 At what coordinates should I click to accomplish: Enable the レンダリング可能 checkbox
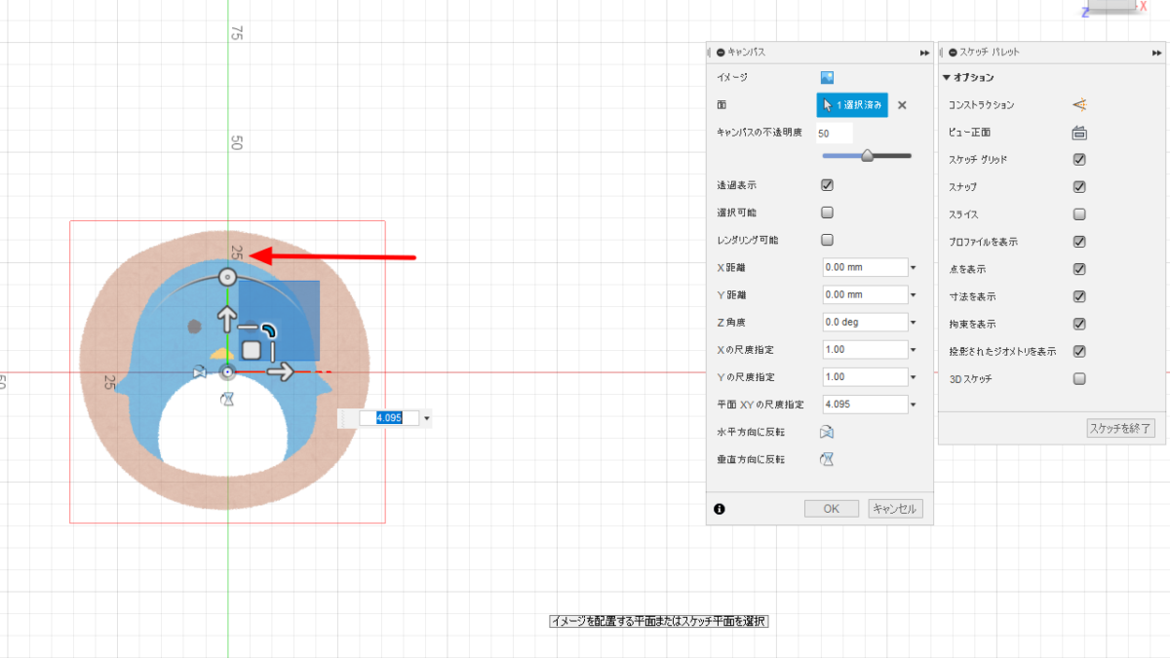click(827, 240)
